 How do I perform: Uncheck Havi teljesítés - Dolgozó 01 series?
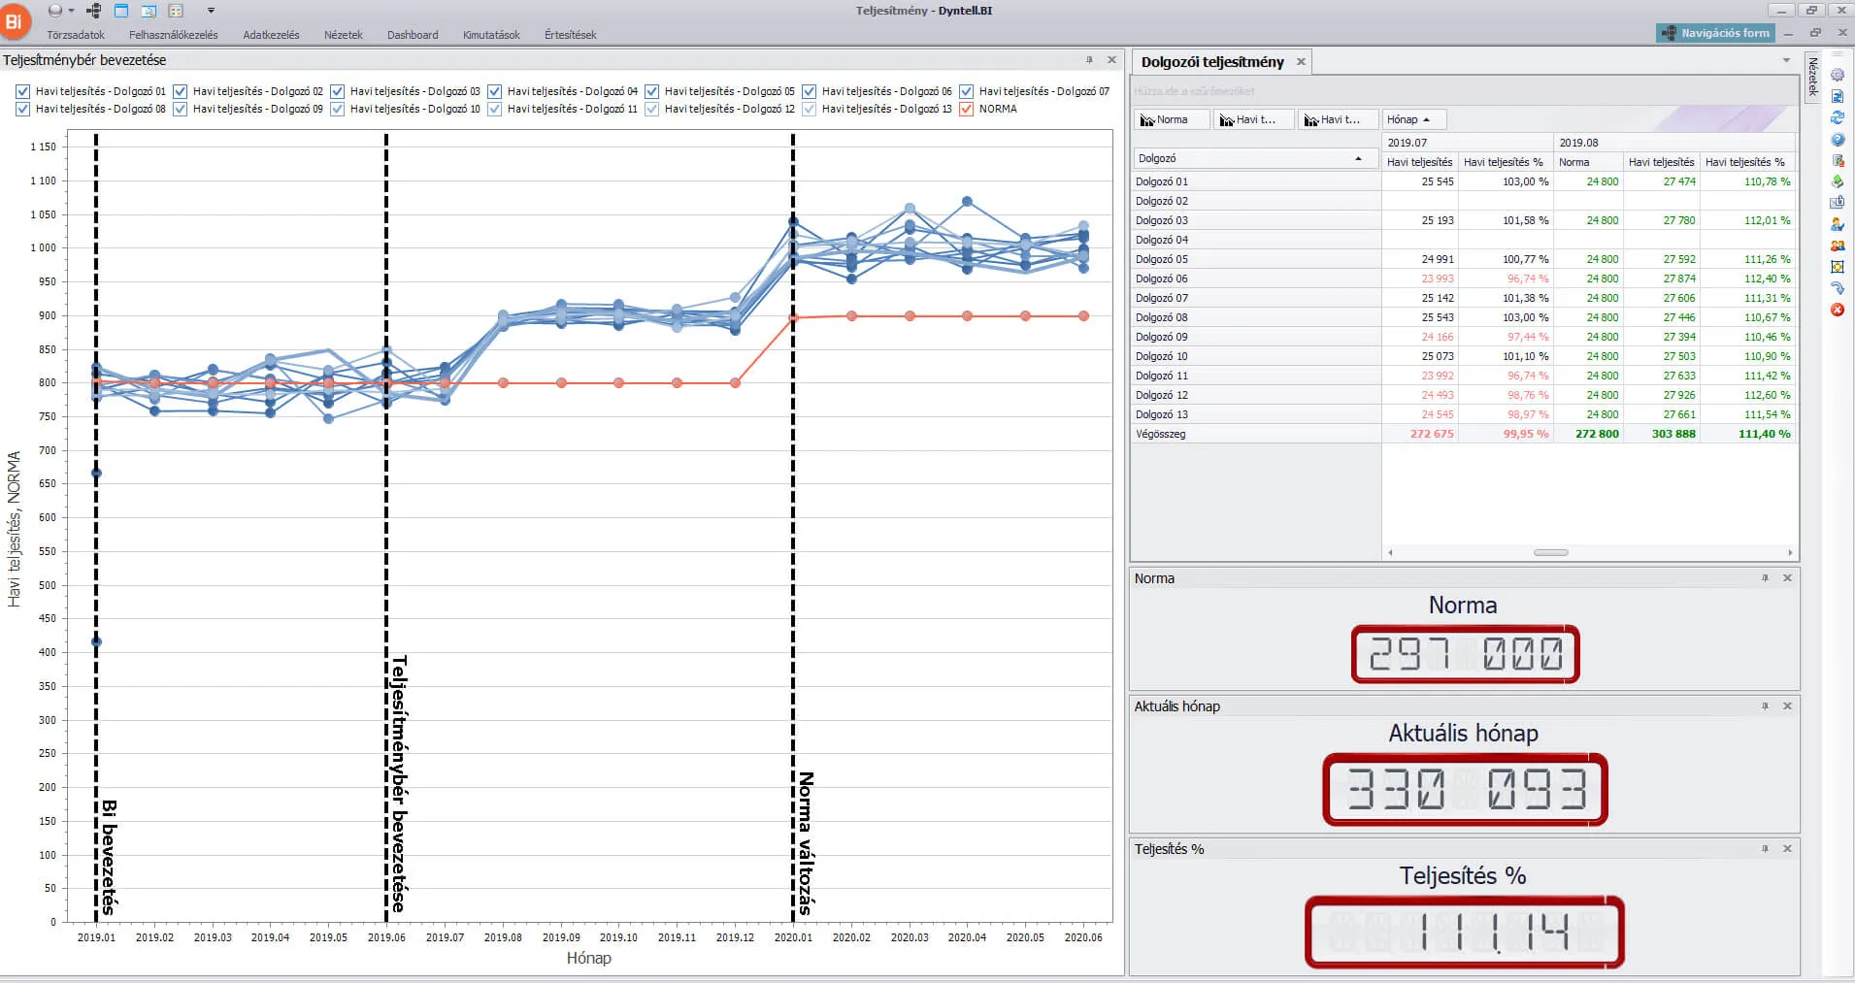point(23,91)
